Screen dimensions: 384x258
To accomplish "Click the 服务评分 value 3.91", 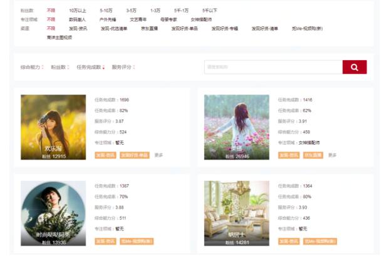I will click(303, 121).
